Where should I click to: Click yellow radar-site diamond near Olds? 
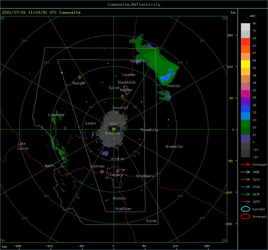(x=114, y=129)
